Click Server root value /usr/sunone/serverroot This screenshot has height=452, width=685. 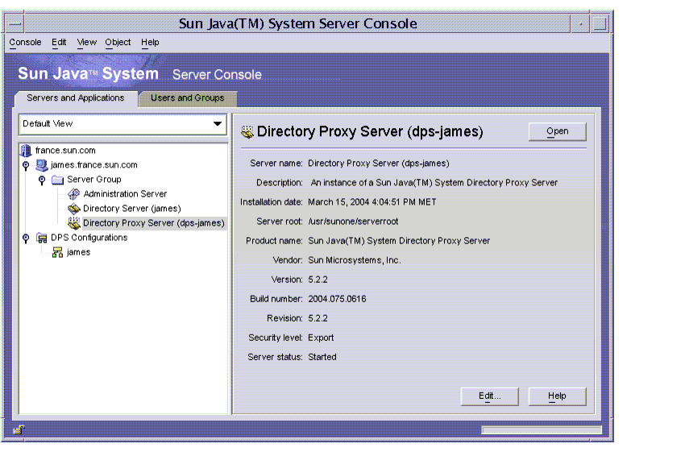pyautogui.click(x=353, y=222)
